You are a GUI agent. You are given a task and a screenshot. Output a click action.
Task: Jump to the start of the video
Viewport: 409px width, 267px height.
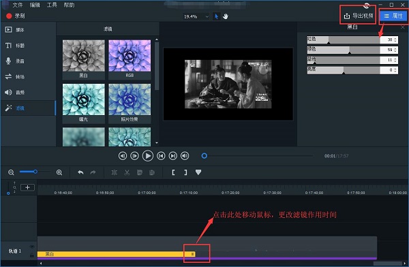click(161, 156)
